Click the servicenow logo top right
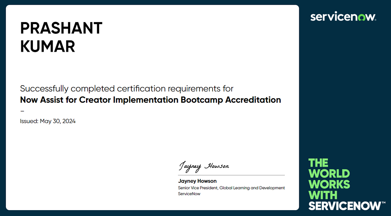This screenshot has width=391, height=216. tap(342, 17)
